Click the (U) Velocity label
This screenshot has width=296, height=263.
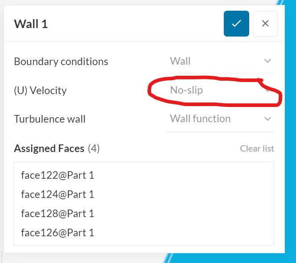click(x=40, y=90)
